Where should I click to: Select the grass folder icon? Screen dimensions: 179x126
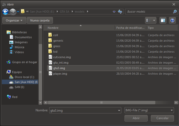click(x=50, y=46)
